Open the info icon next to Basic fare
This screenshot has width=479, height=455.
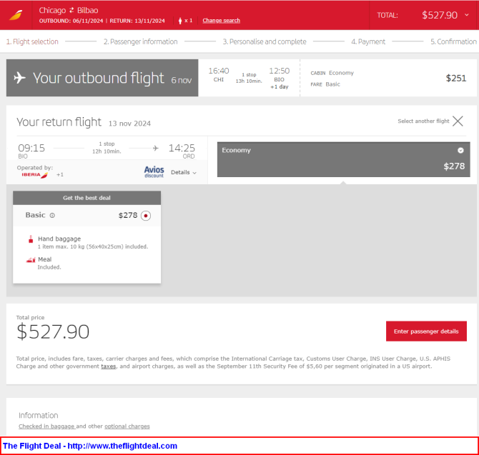pos(52,216)
